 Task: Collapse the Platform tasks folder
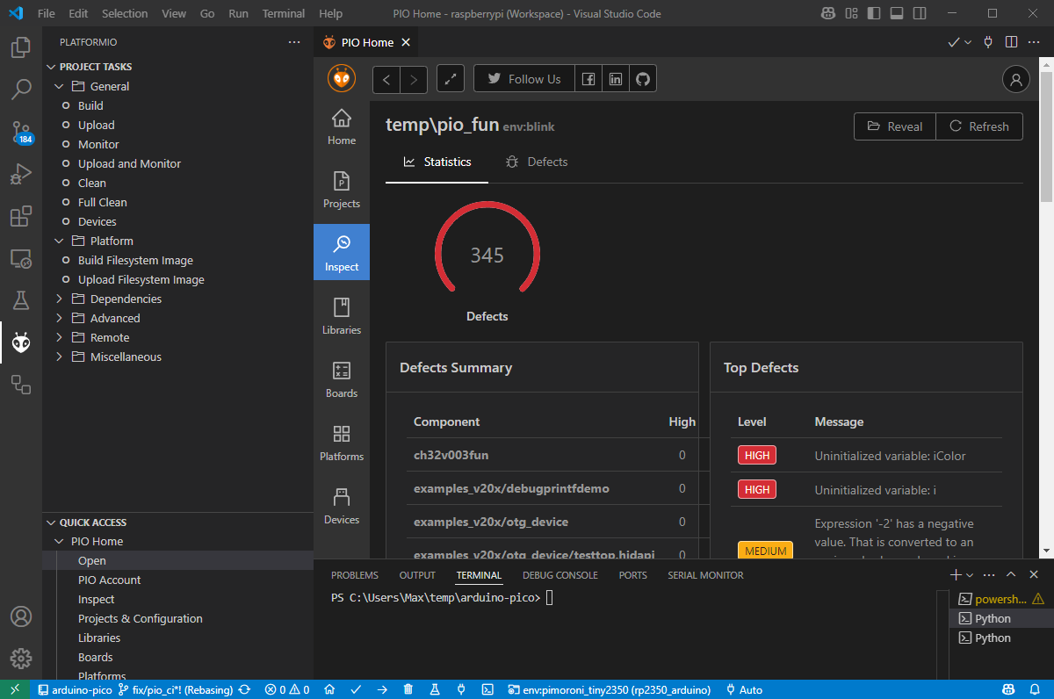(x=59, y=241)
